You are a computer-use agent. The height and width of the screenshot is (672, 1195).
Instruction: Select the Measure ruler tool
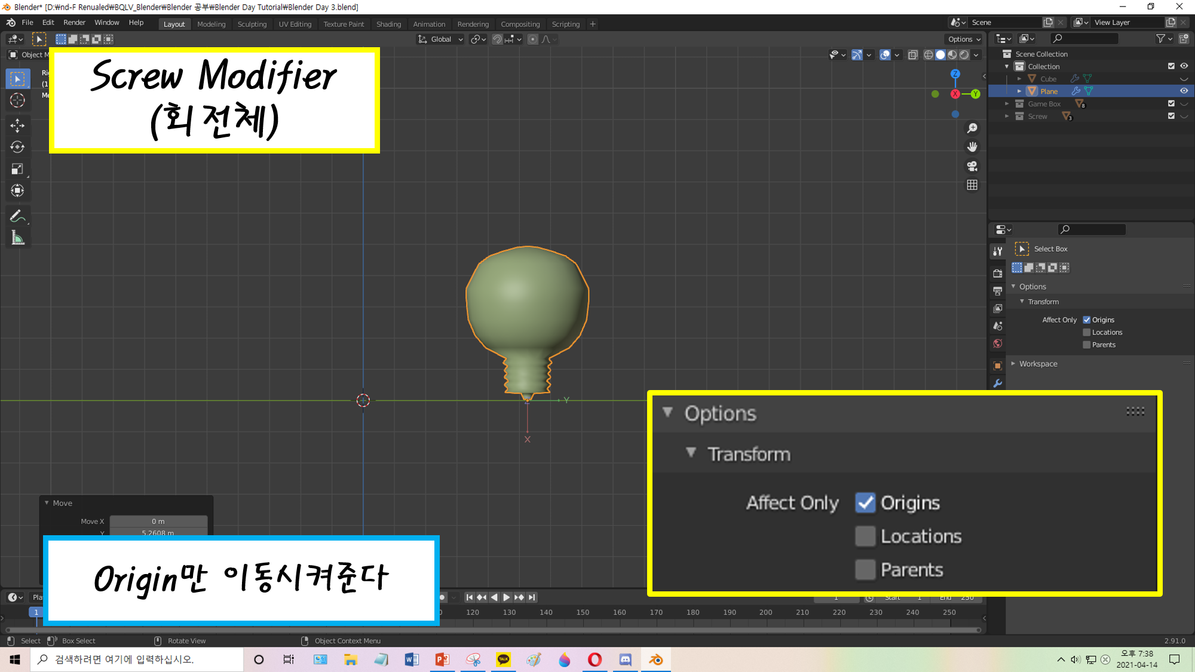[x=17, y=238]
